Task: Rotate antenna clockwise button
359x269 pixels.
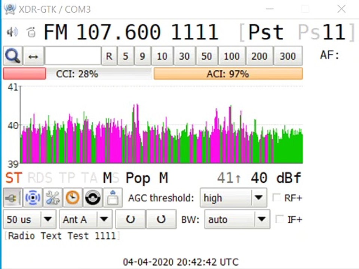Action: 162,219
